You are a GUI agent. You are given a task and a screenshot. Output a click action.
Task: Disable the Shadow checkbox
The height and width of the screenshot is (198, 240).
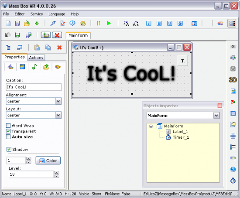[9, 149]
